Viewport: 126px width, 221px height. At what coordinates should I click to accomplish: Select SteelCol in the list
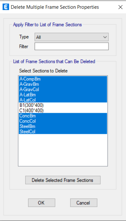(x=63, y=131)
